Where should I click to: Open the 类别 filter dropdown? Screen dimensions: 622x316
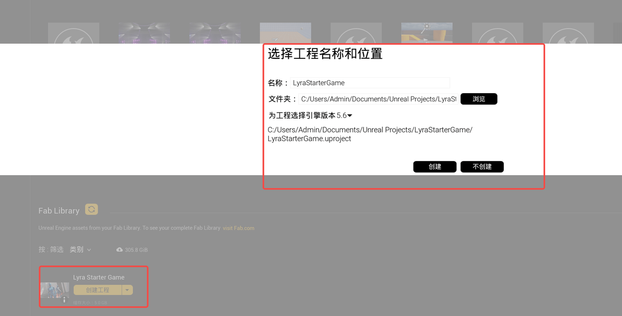80,249
